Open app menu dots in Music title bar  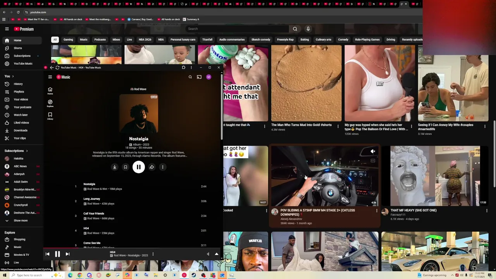[x=191, y=67]
